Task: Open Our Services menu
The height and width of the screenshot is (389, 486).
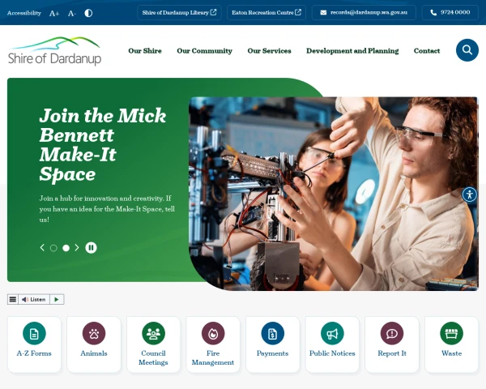Action: [269, 51]
